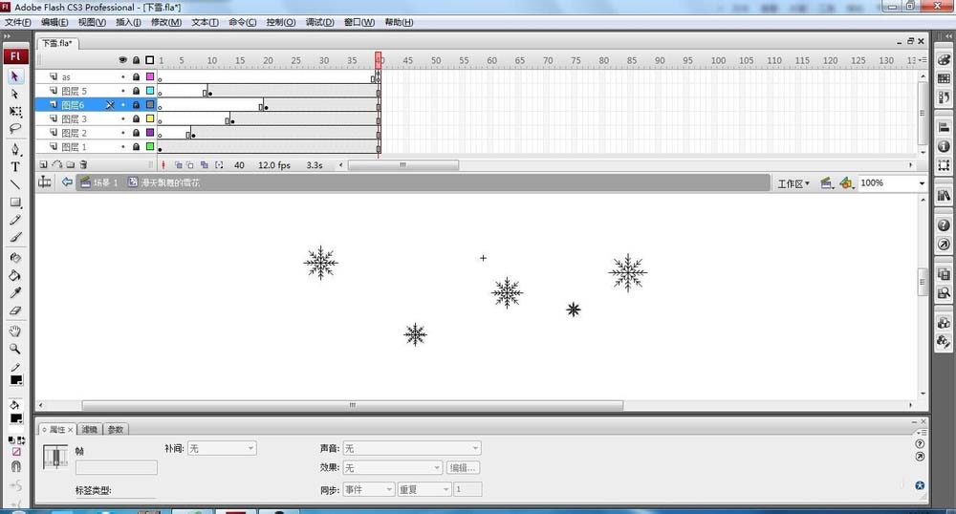Click the 编辑... sound effect button
The image size is (956, 514).
pyautogui.click(x=464, y=468)
